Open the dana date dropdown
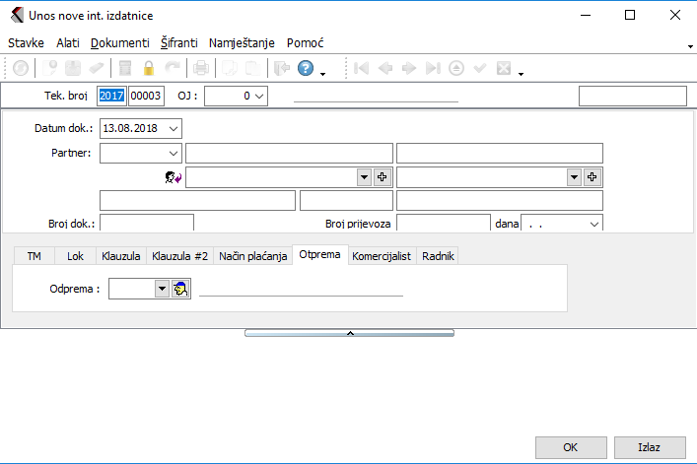The image size is (697, 464). point(593,224)
